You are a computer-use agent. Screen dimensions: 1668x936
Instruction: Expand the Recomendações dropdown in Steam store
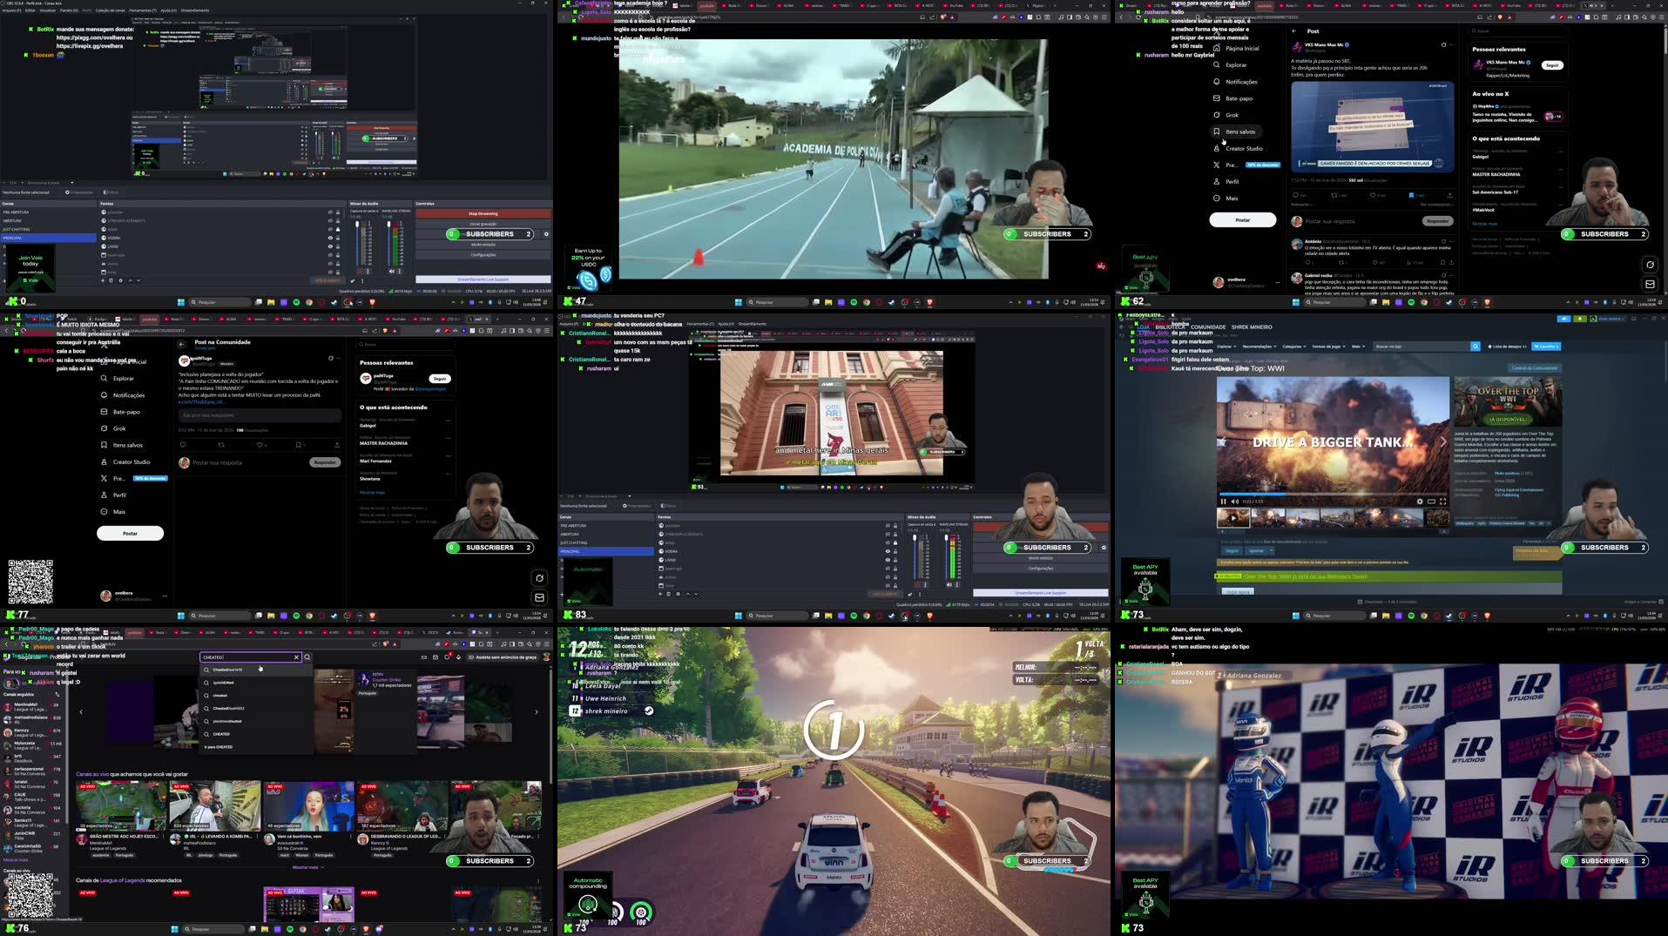point(1259,347)
